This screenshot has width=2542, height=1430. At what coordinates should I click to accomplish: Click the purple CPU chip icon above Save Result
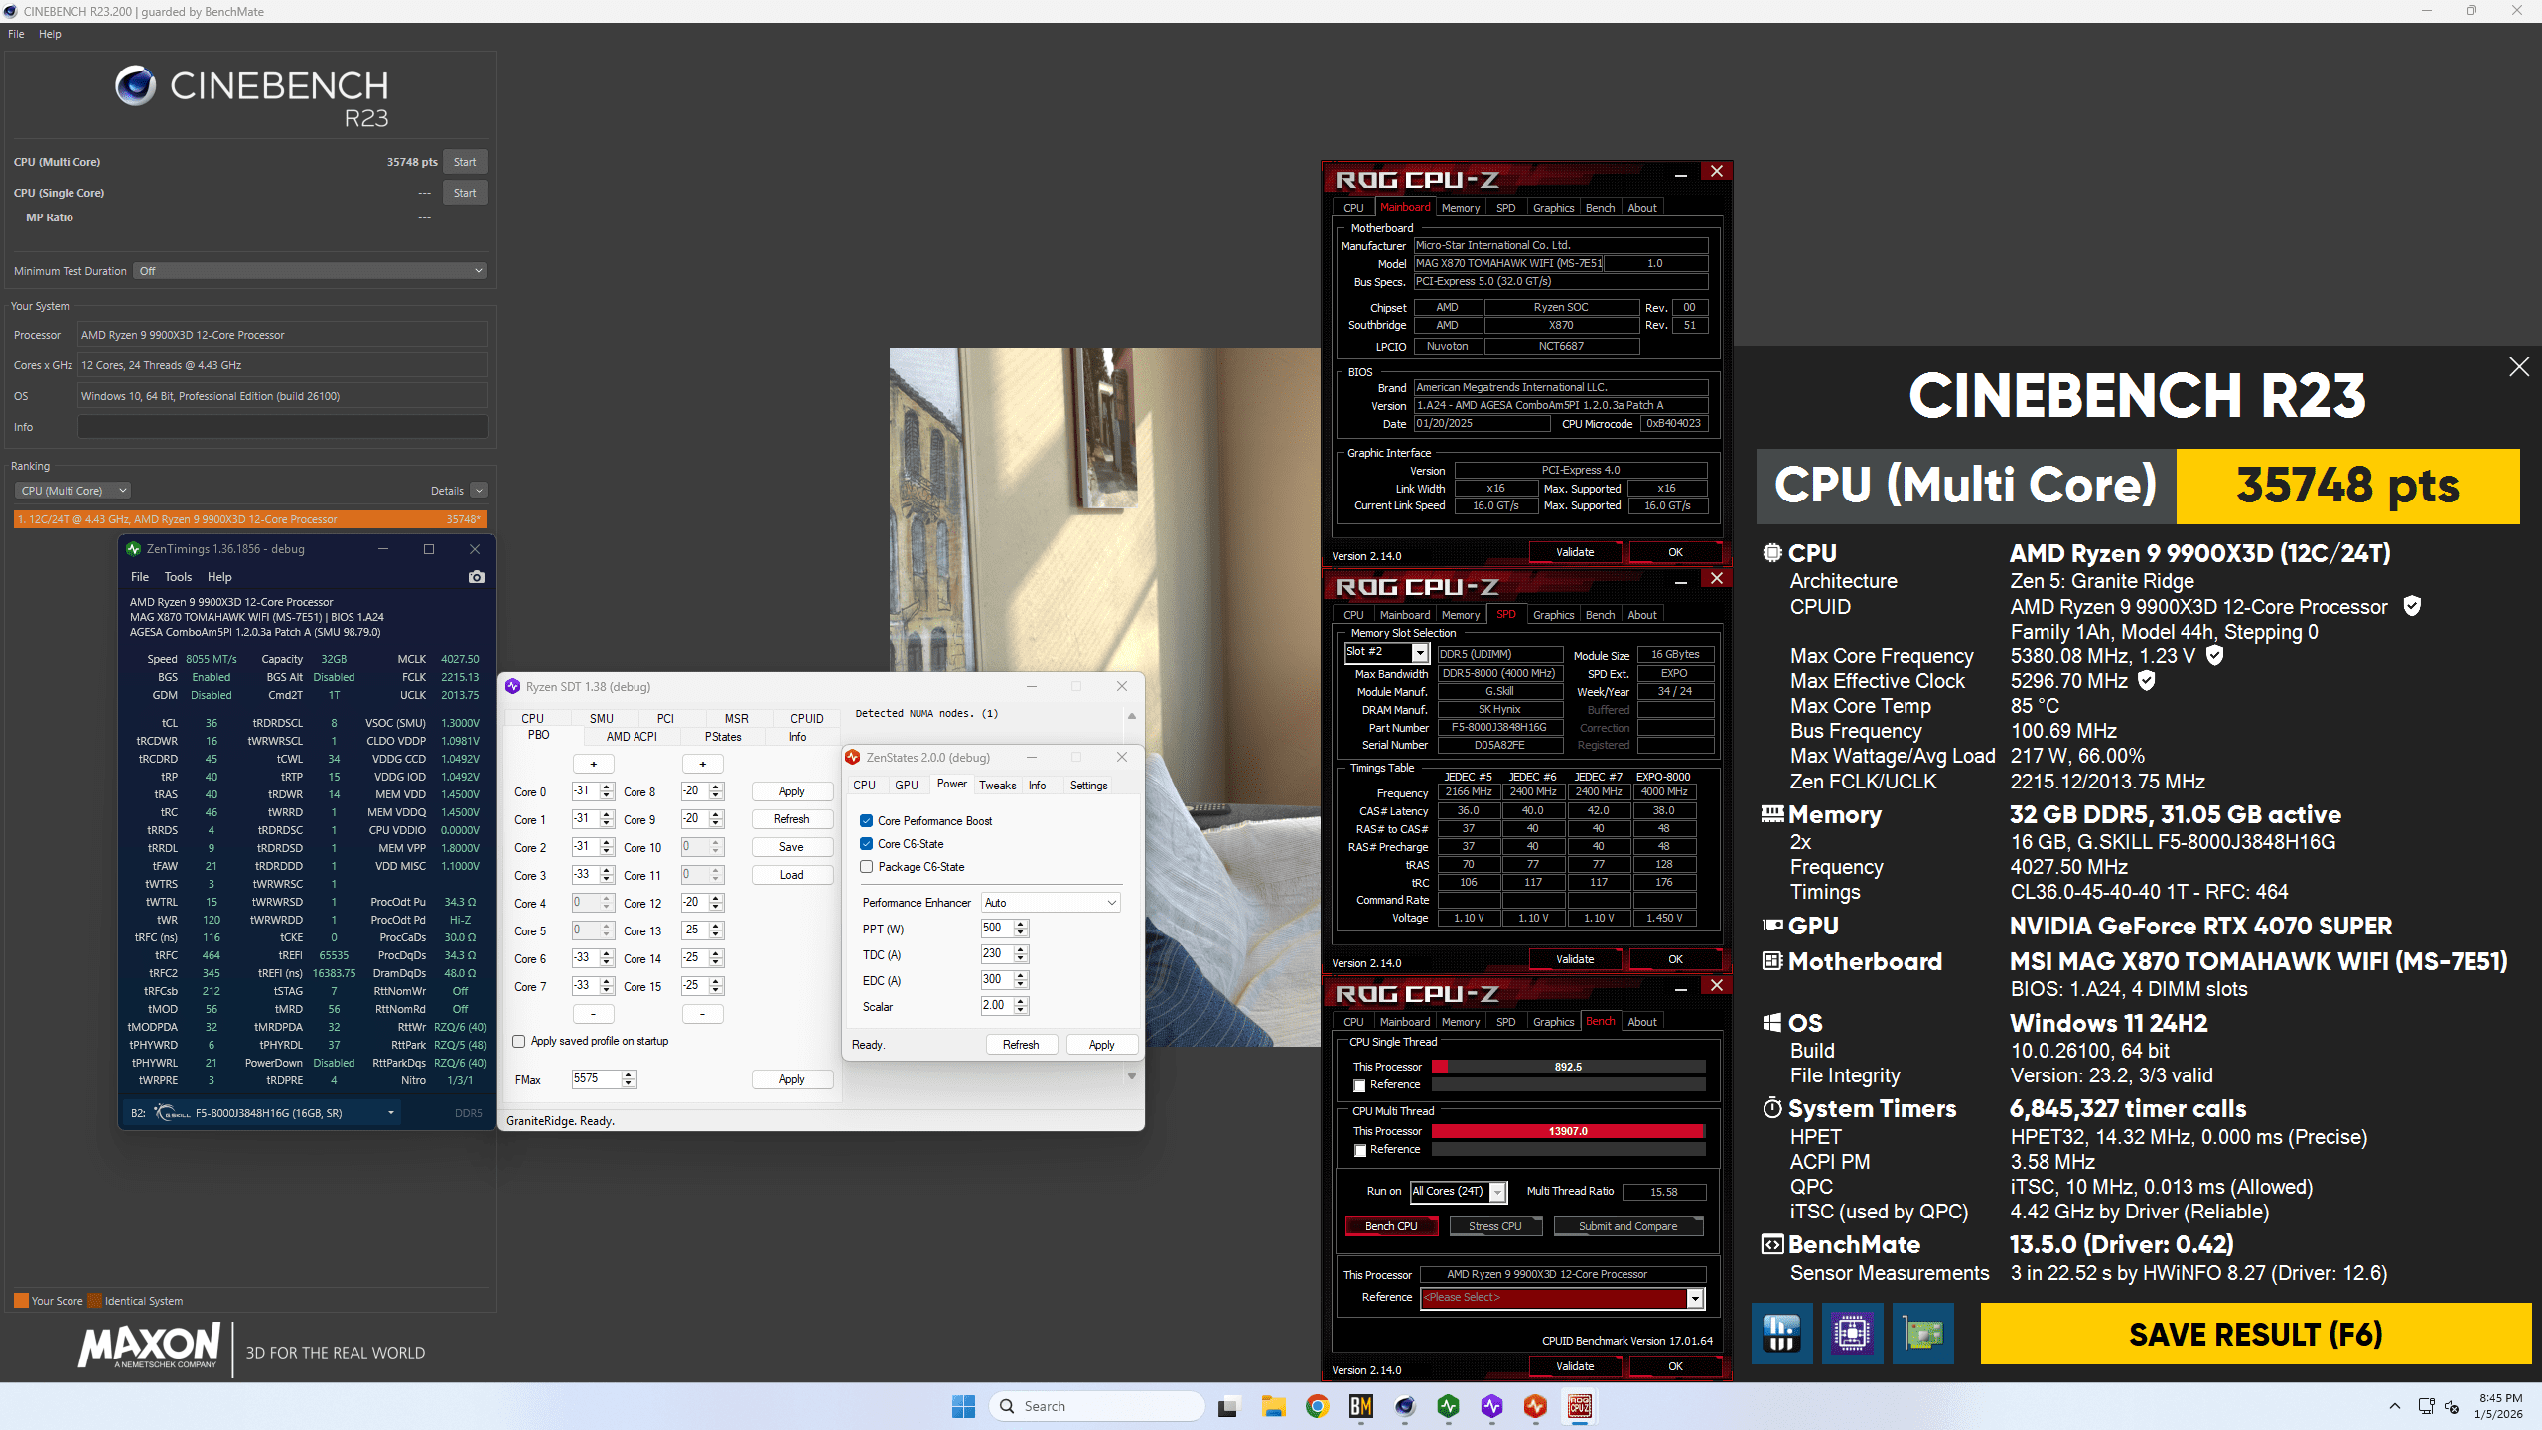1853,1334
